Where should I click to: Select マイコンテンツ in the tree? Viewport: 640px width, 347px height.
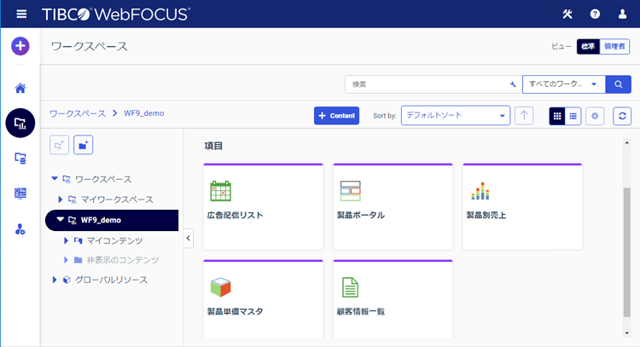114,240
